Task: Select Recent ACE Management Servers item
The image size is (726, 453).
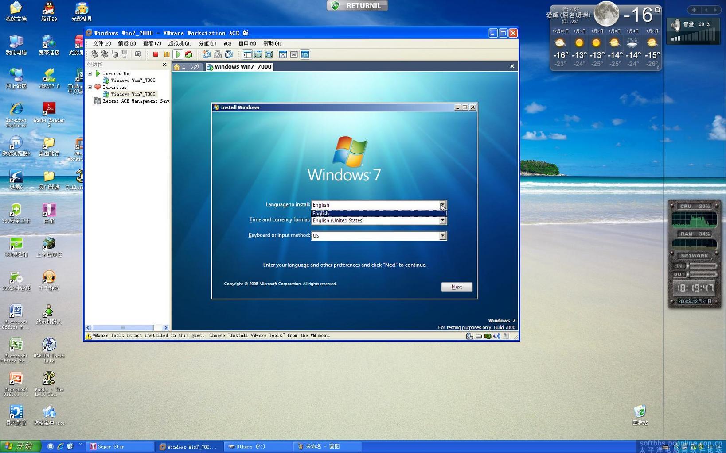Action: [x=132, y=101]
